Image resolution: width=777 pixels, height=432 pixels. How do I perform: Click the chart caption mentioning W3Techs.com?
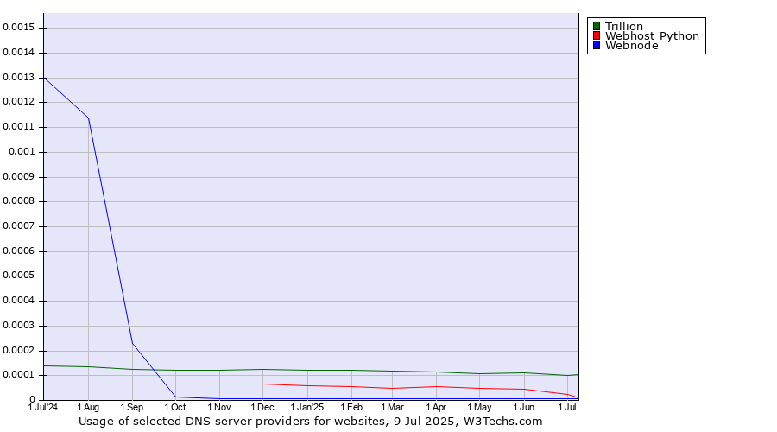tap(310, 421)
